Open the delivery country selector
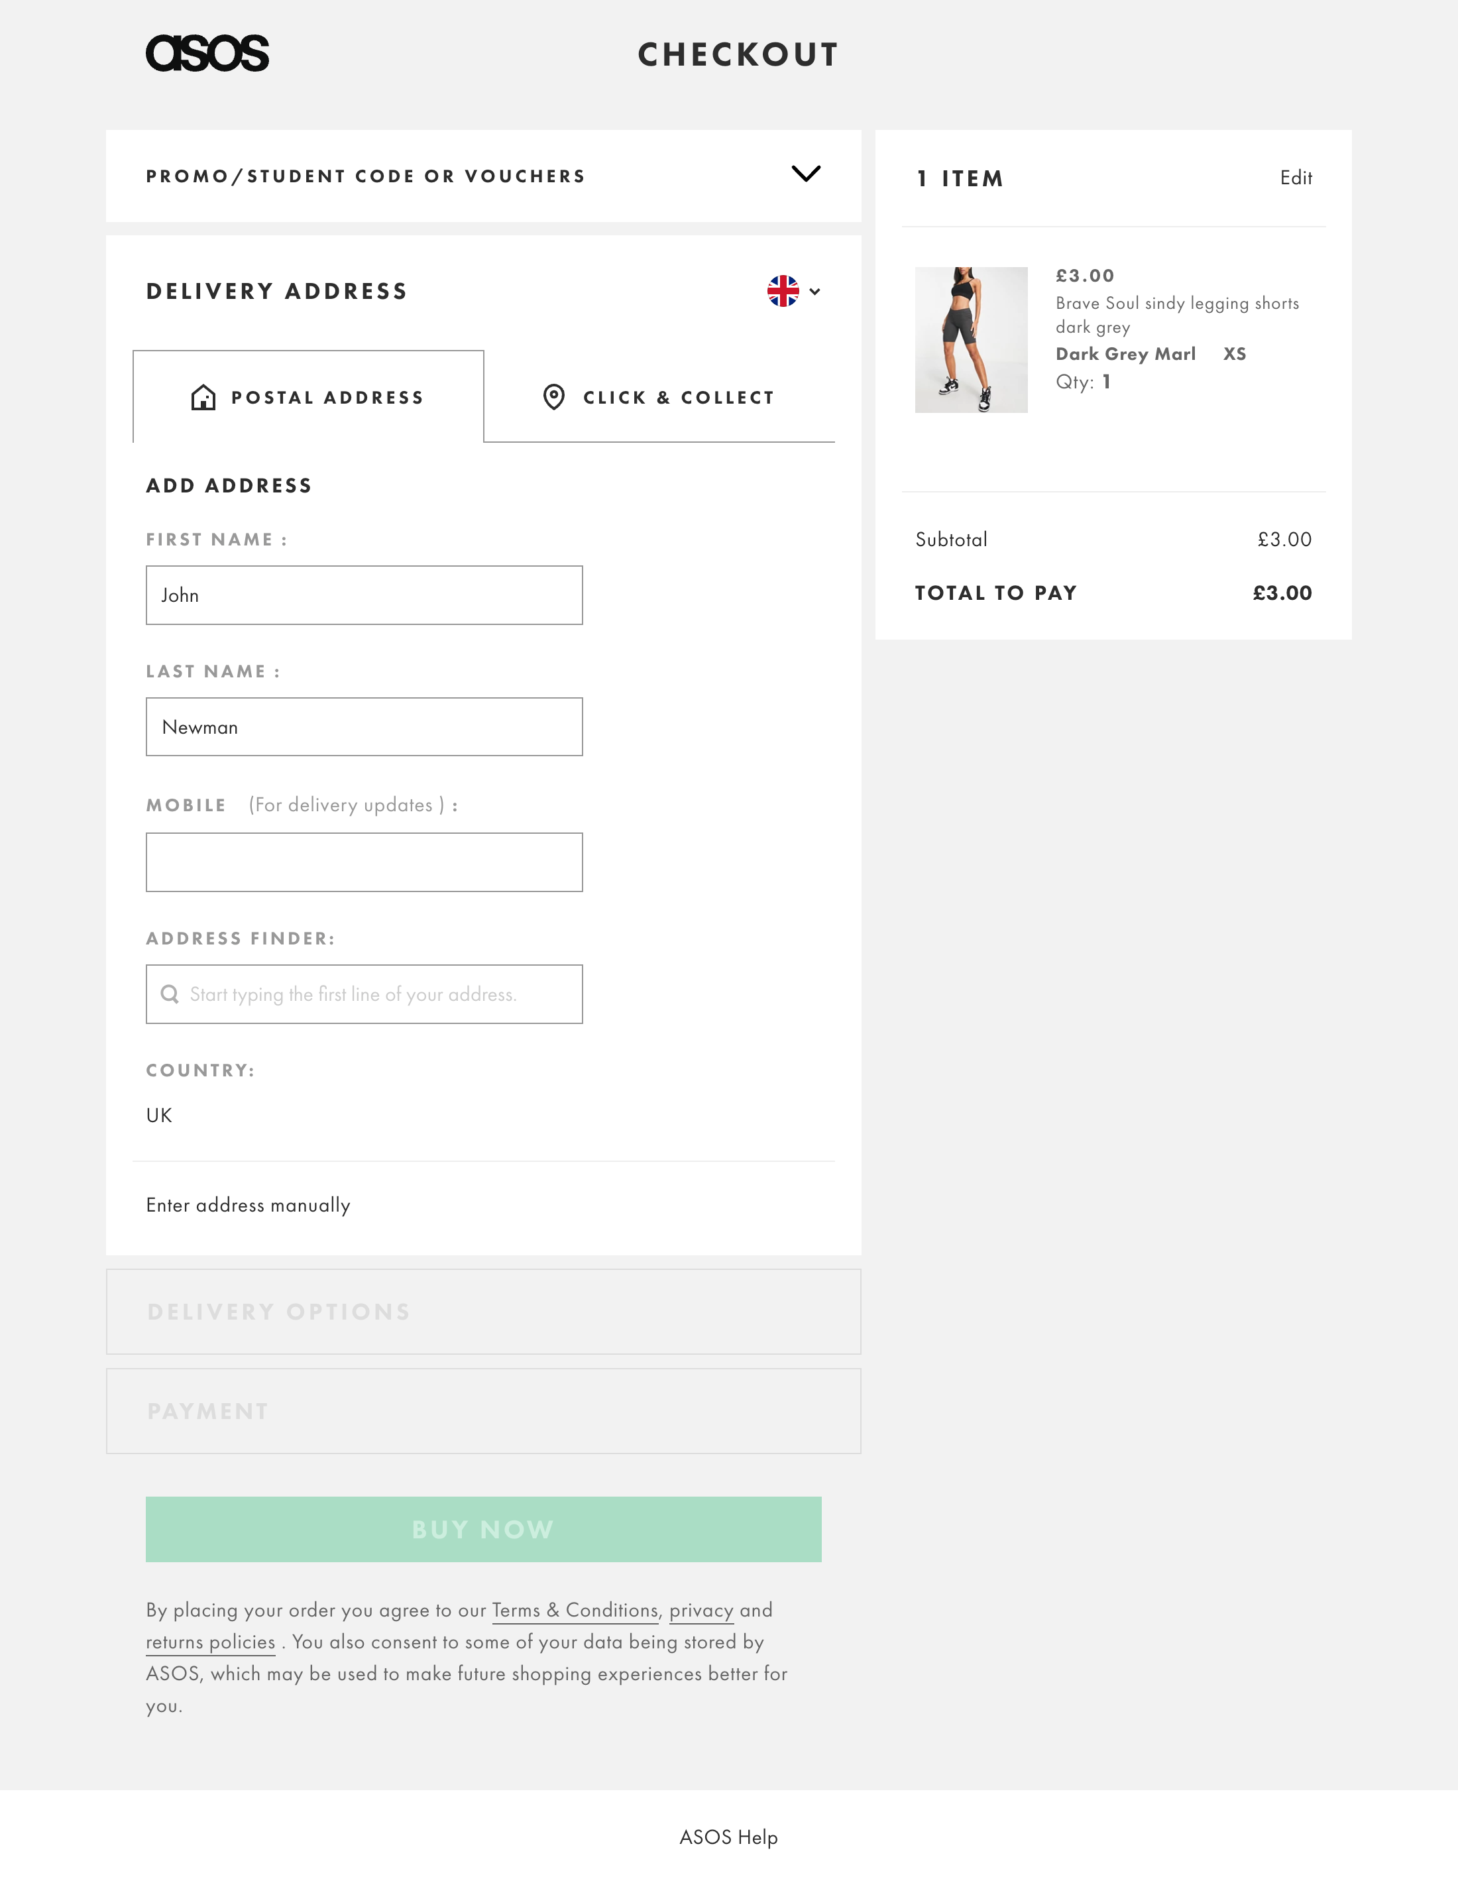Viewport: 1458px width, 1885px height. (794, 292)
